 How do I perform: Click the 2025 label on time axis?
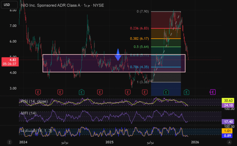110,142
